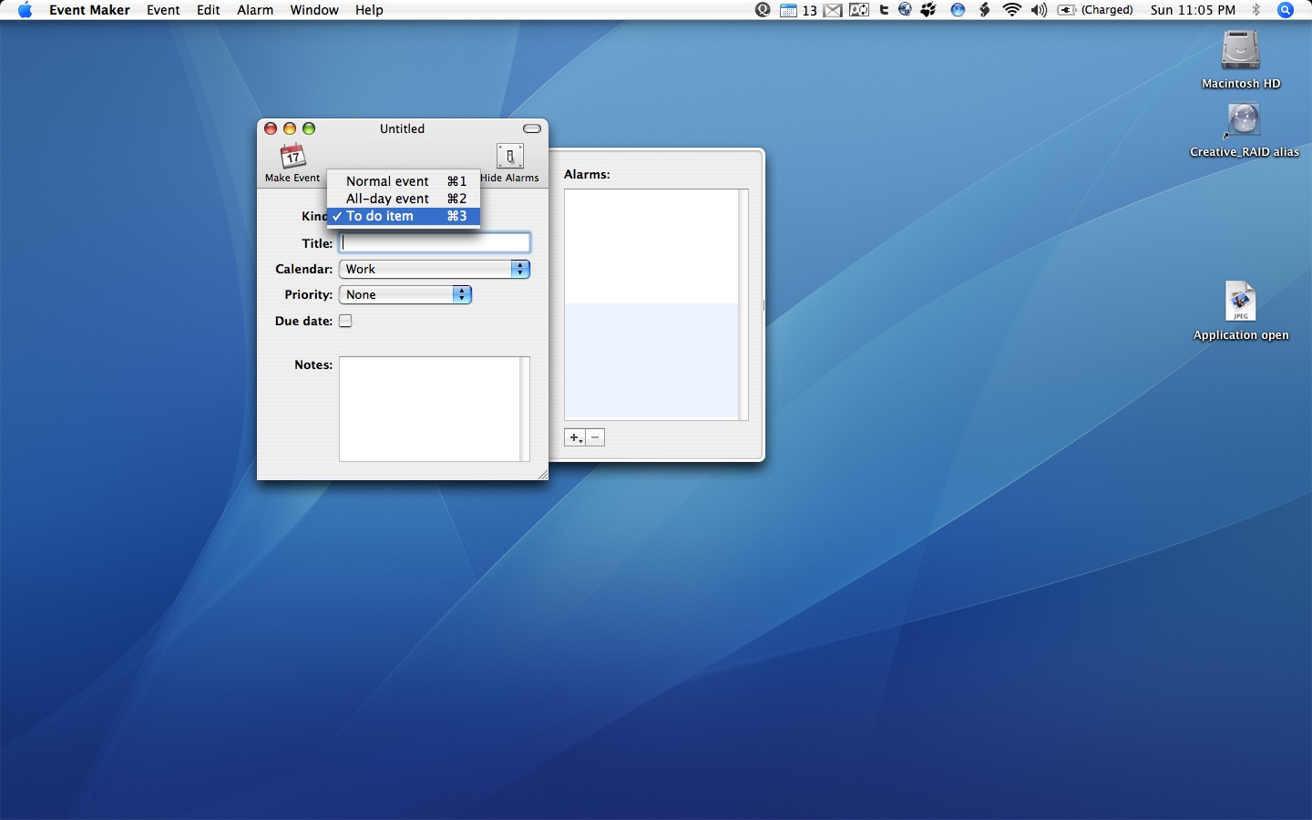Choose Normal event from the Kind menu
1312x820 pixels.
pos(387,181)
